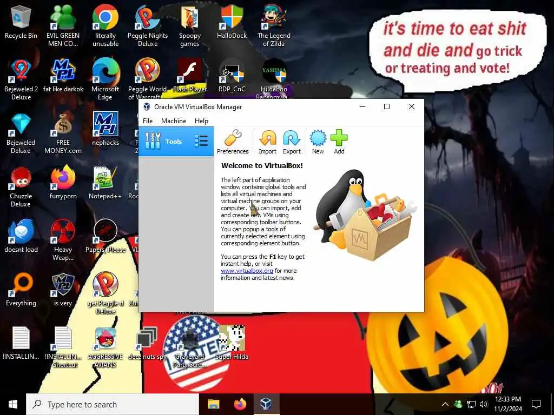The height and width of the screenshot is (415, 554).
Task: Click the Import appliance button
Action: pyautogui.click(x=267, y=142)
